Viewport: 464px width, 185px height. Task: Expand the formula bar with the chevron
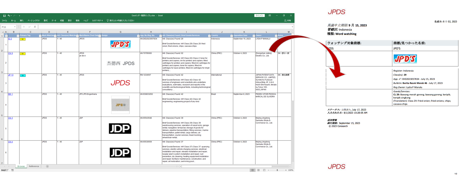click(x=292, y=27)
